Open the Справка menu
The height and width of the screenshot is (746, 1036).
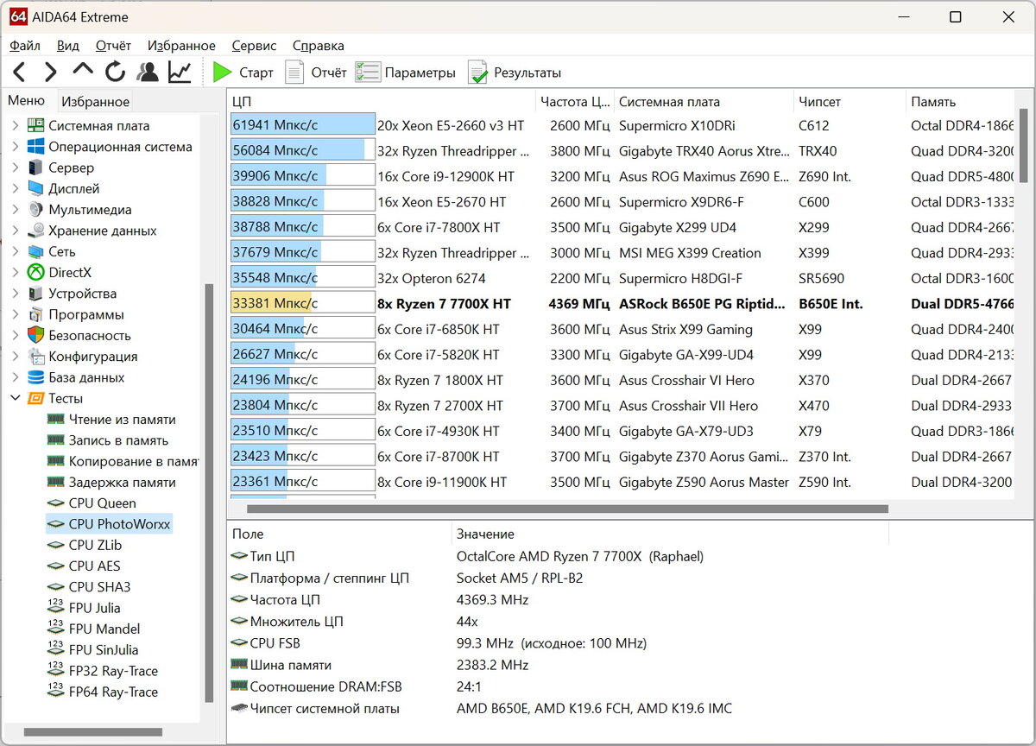tap(318, 46)
